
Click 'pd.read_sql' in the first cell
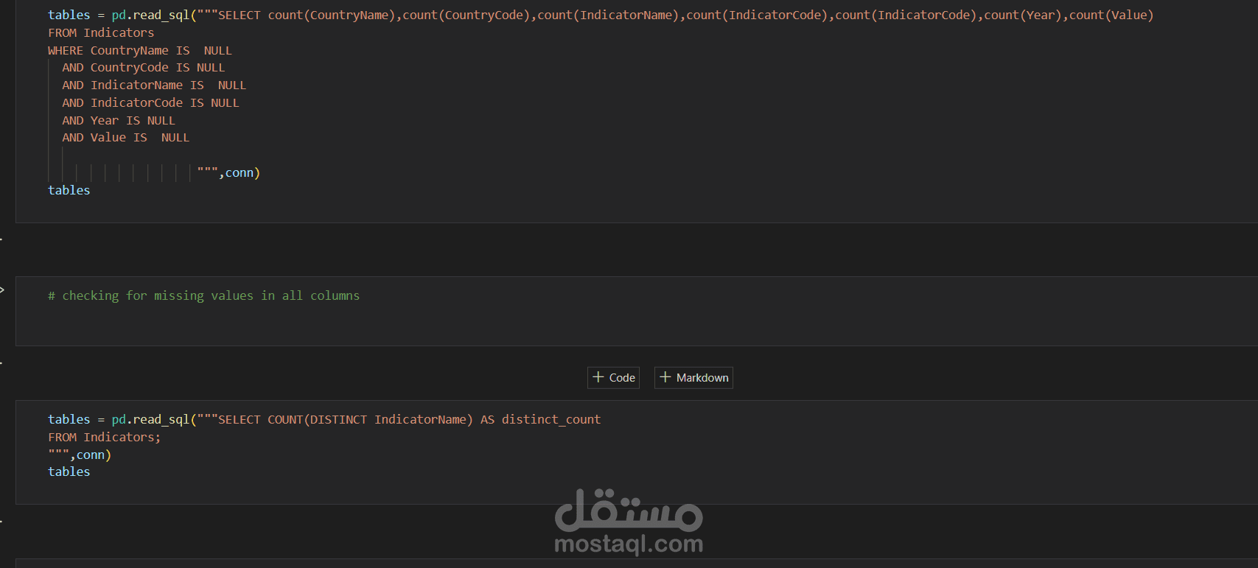pyautogui.click(x=150, y=15)
